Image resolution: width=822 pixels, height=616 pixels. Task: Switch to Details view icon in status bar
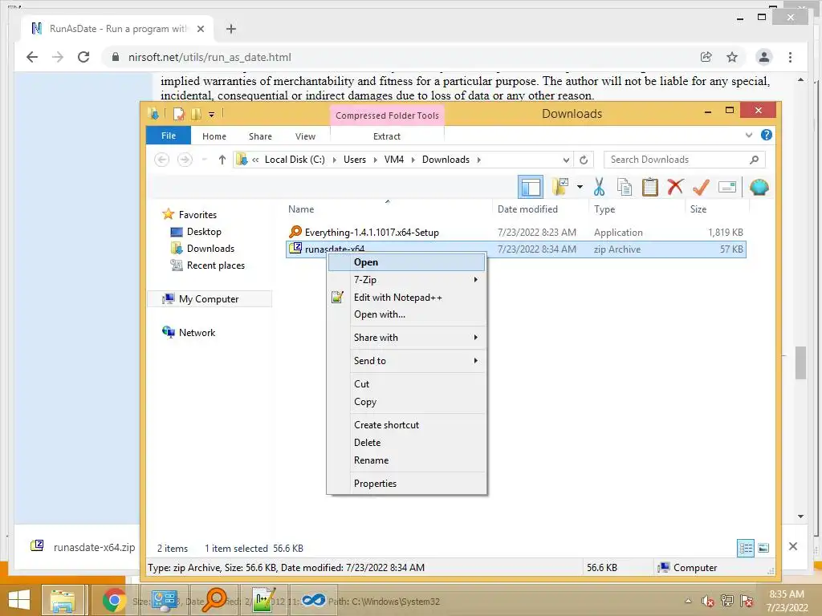coord(746,548)
